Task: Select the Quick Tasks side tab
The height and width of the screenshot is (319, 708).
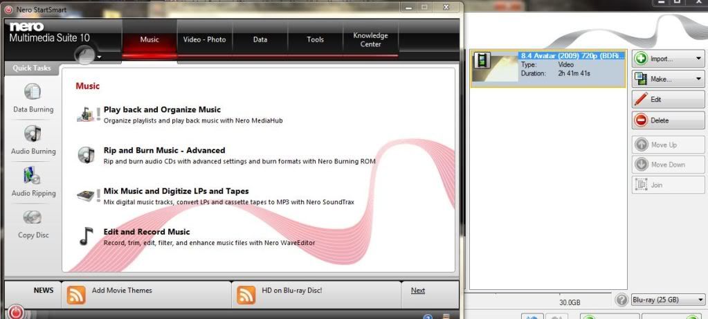Action: click(32, 68)
